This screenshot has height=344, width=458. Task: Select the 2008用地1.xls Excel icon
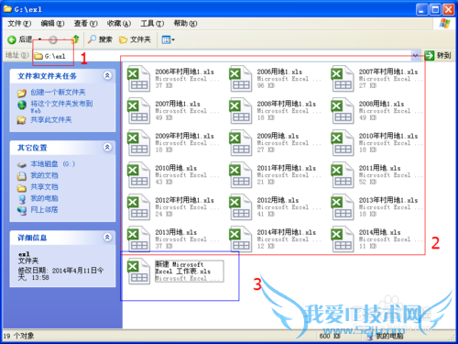point(343,111)
